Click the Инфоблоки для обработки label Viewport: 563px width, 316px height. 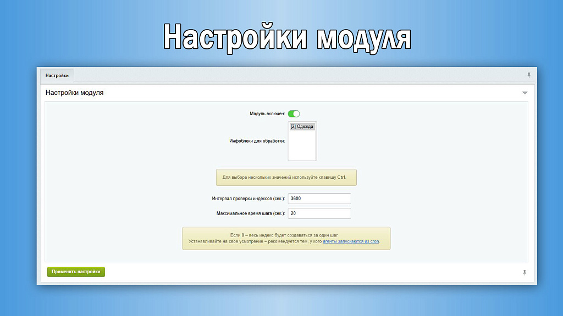(257, 142)
